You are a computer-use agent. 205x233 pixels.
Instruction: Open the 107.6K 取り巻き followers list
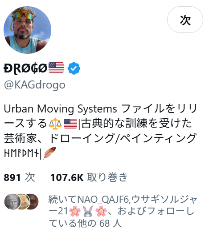89,177
